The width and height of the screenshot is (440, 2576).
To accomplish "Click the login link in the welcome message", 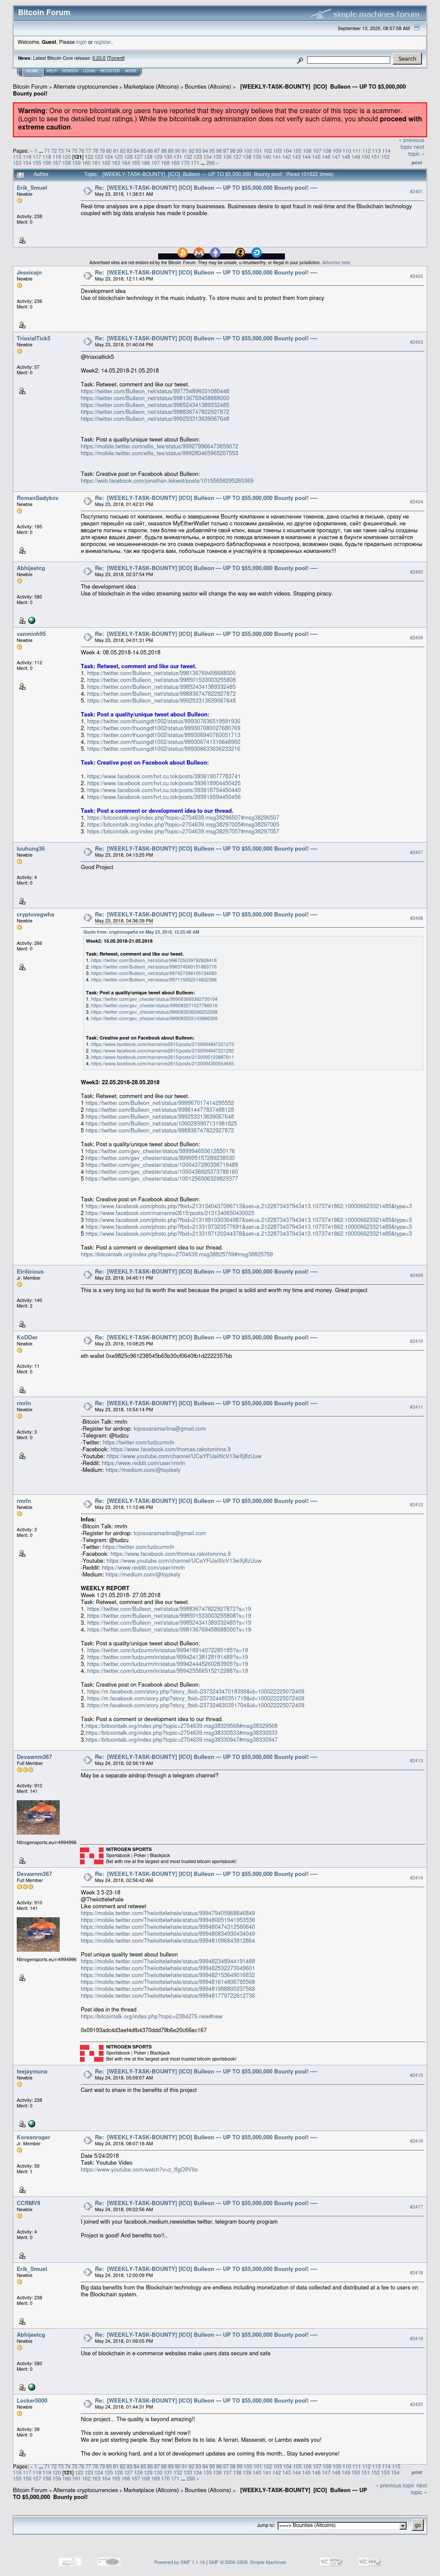I will coord(82,42).
